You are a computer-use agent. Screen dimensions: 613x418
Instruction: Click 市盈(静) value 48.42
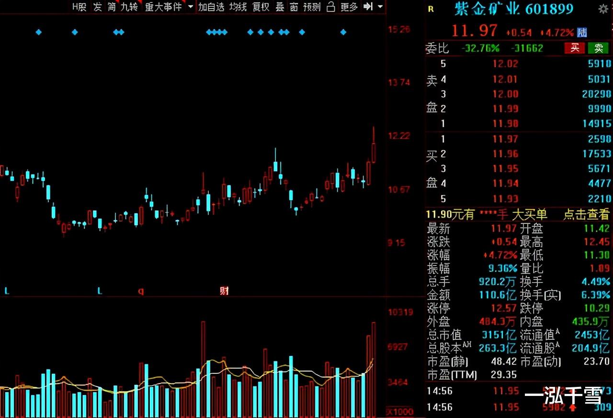504,361
